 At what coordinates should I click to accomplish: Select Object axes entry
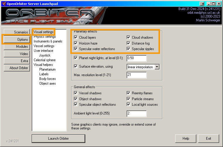coord(47,83)
